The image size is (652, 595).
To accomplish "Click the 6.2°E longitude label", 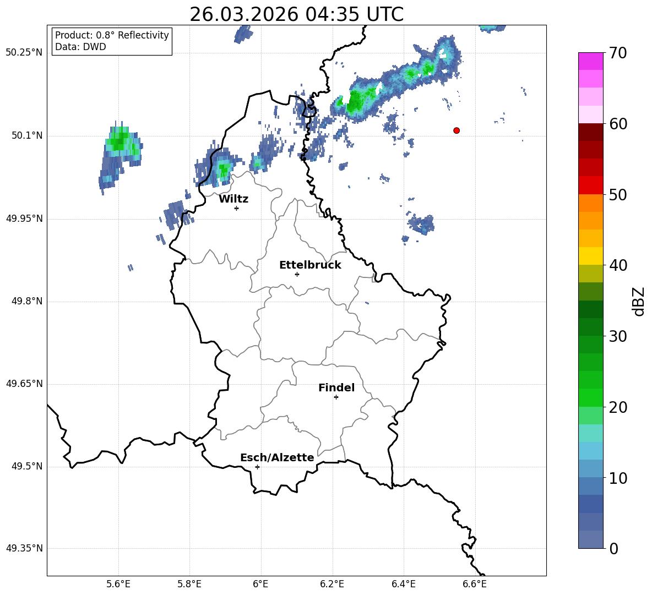I will [332, 584].
